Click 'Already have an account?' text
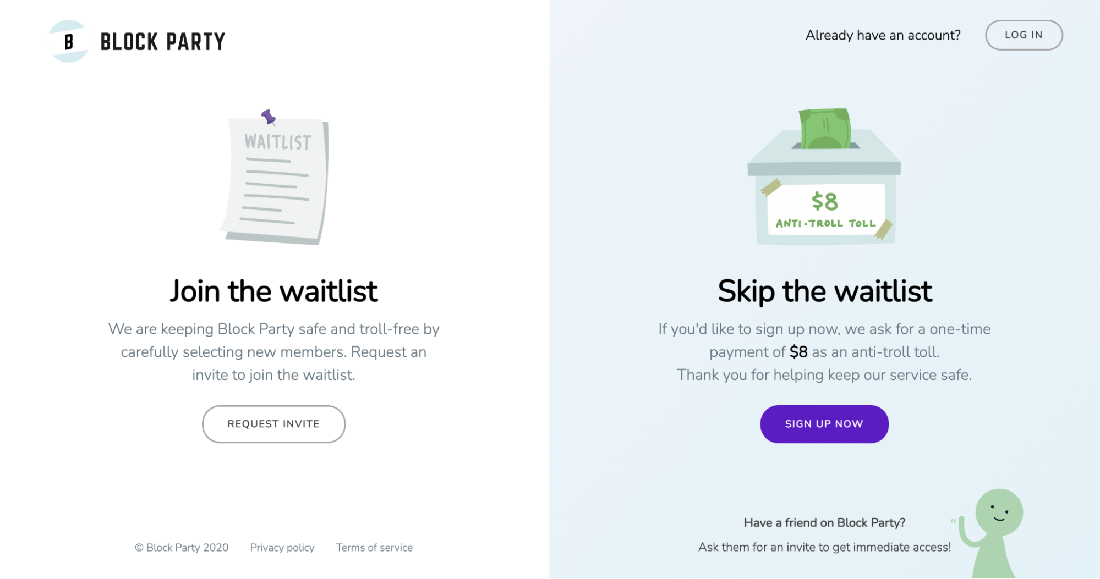Viewport: 1100px width, 579px height. (883, 35)
